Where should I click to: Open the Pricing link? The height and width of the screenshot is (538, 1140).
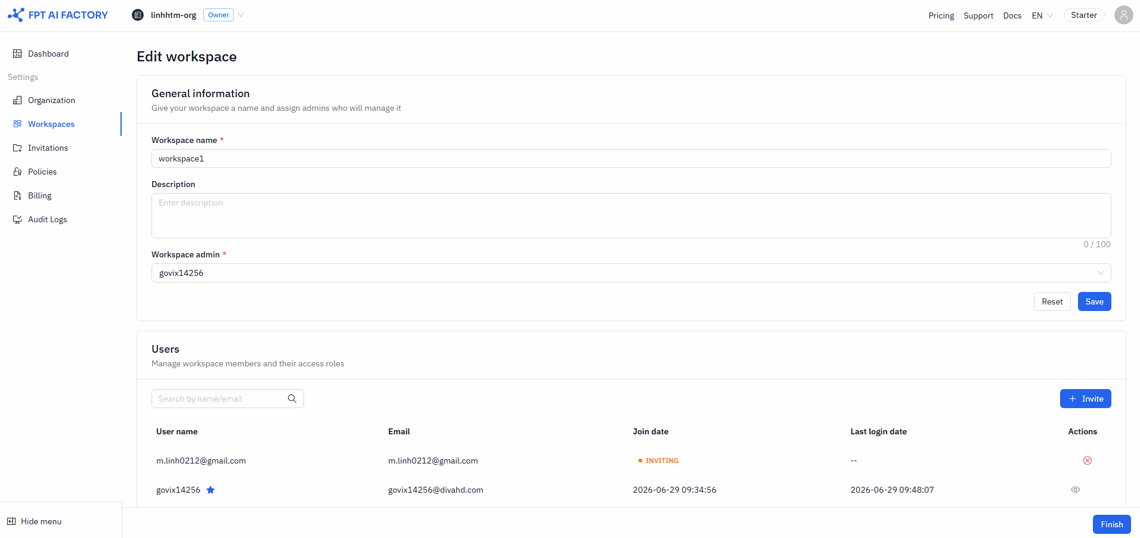941,15
